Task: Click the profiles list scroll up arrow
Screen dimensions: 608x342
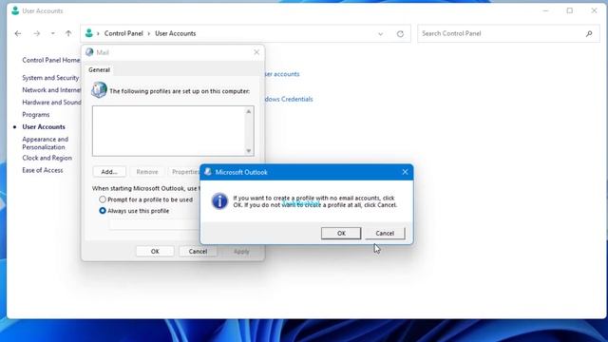Action: [249, 112]
